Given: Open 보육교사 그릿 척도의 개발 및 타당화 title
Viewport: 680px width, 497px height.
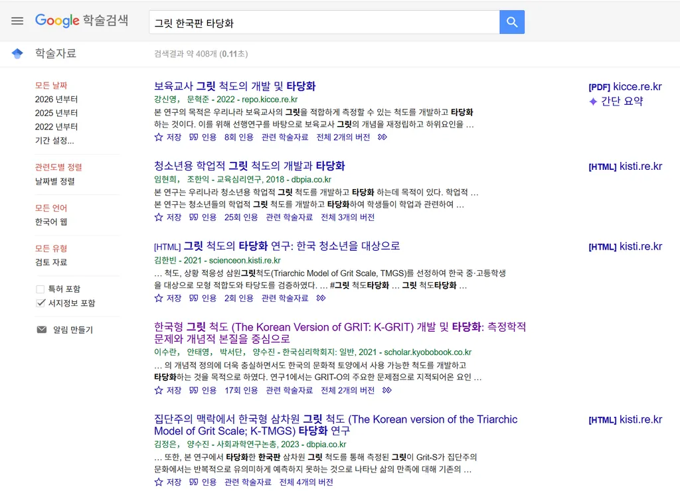Looking at the screenshot, I should point(234,86).
